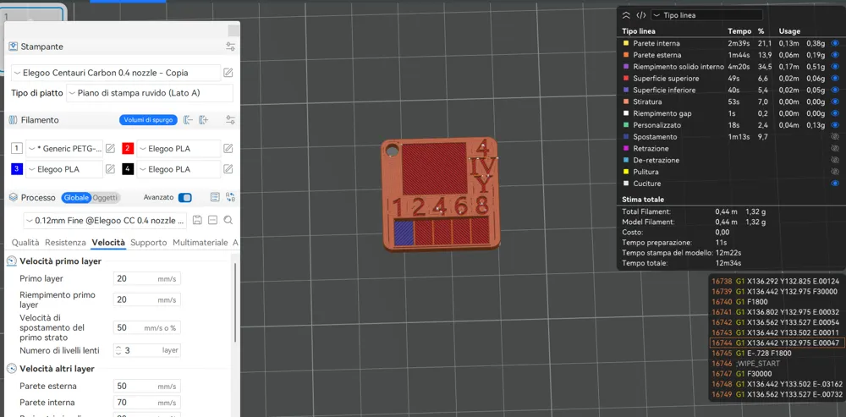Search process settings with magnifier icon
This screenshot has height=417, width=846.
click(x=228, y=220)
